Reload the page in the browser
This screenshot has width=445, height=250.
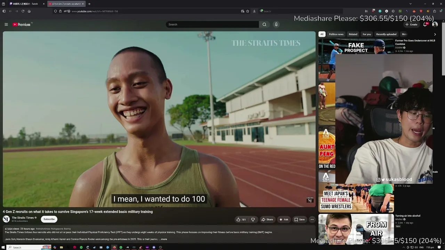(x=23, y=11)
